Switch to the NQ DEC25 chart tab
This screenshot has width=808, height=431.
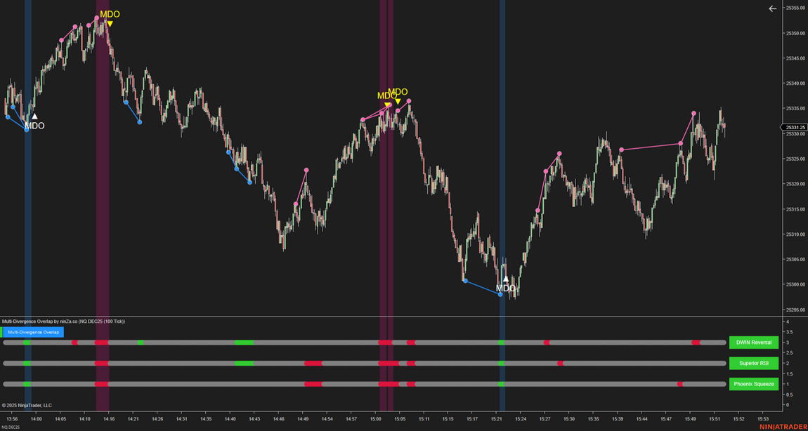click(11, 427)
